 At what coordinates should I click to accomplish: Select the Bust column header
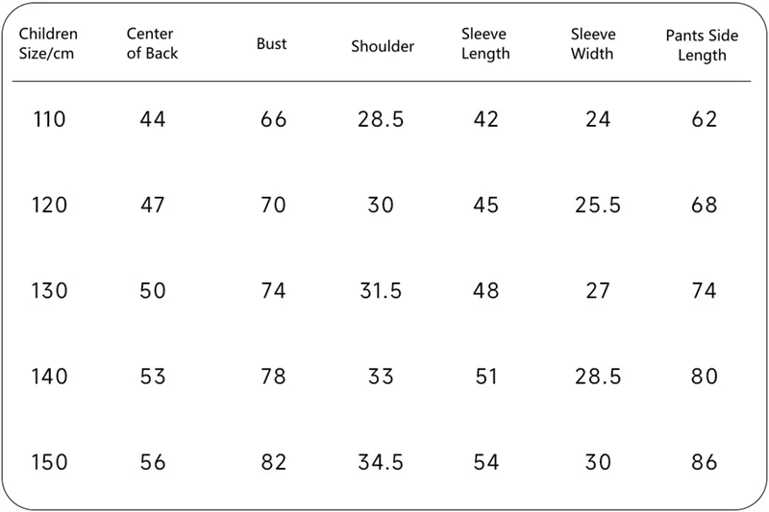pos(272,44)
